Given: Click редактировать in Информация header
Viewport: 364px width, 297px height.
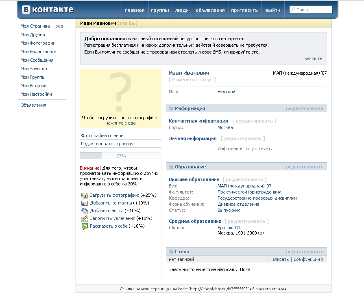Looking at the screenshot, I should click(x=305, y=108).
